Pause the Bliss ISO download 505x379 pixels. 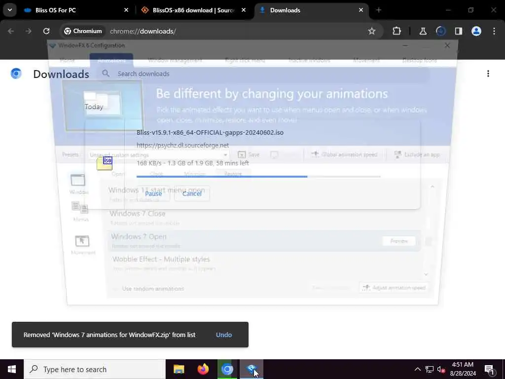(153, 193)
